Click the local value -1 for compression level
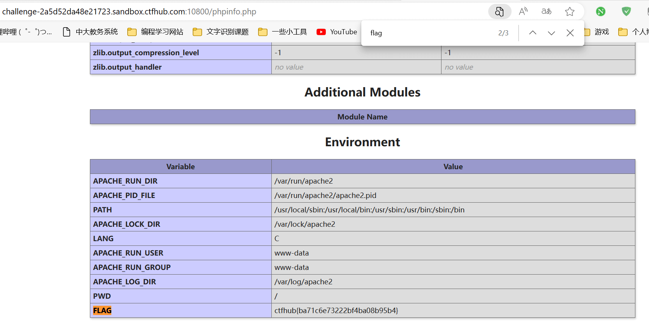 356,53
